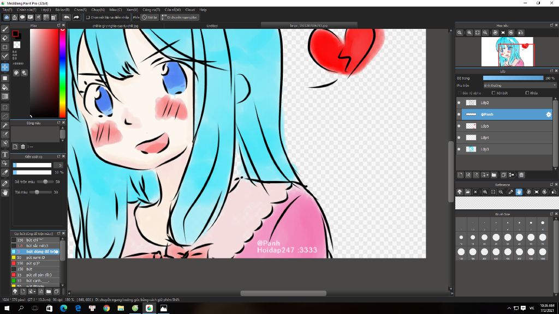Select 'bút chì' brush in list
The image size is (559, 314).
[35, 240]
